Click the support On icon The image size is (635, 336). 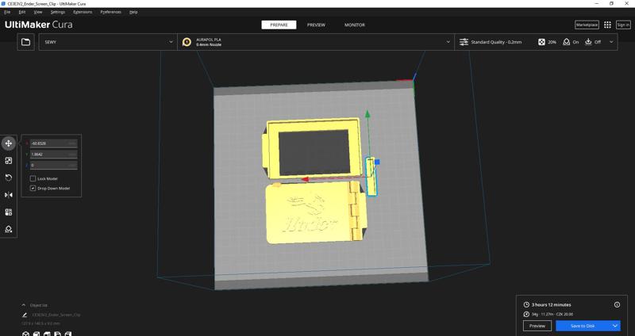point(566,42)
